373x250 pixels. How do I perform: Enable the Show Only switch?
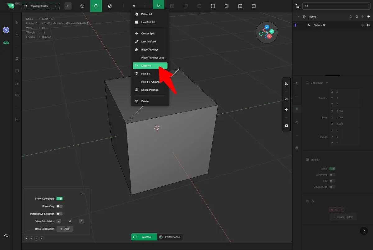(x=59, y=206)
